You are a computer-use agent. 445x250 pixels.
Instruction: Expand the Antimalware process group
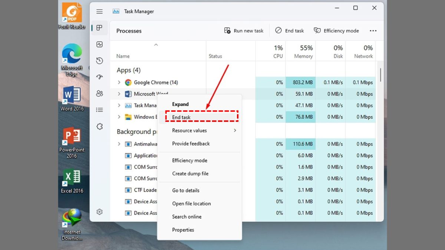point(119,144)
